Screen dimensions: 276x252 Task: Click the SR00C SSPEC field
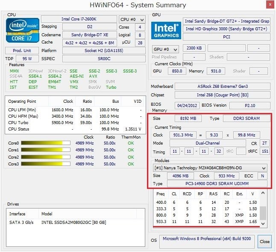[104, 59]
